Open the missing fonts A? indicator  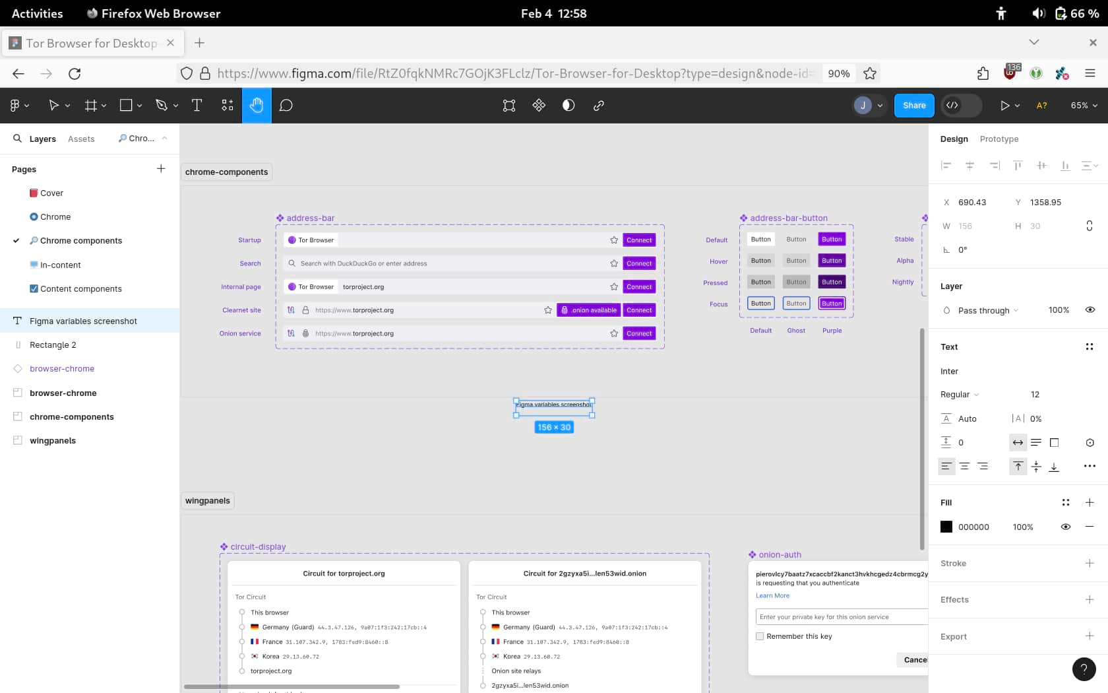coord(1042,106)
